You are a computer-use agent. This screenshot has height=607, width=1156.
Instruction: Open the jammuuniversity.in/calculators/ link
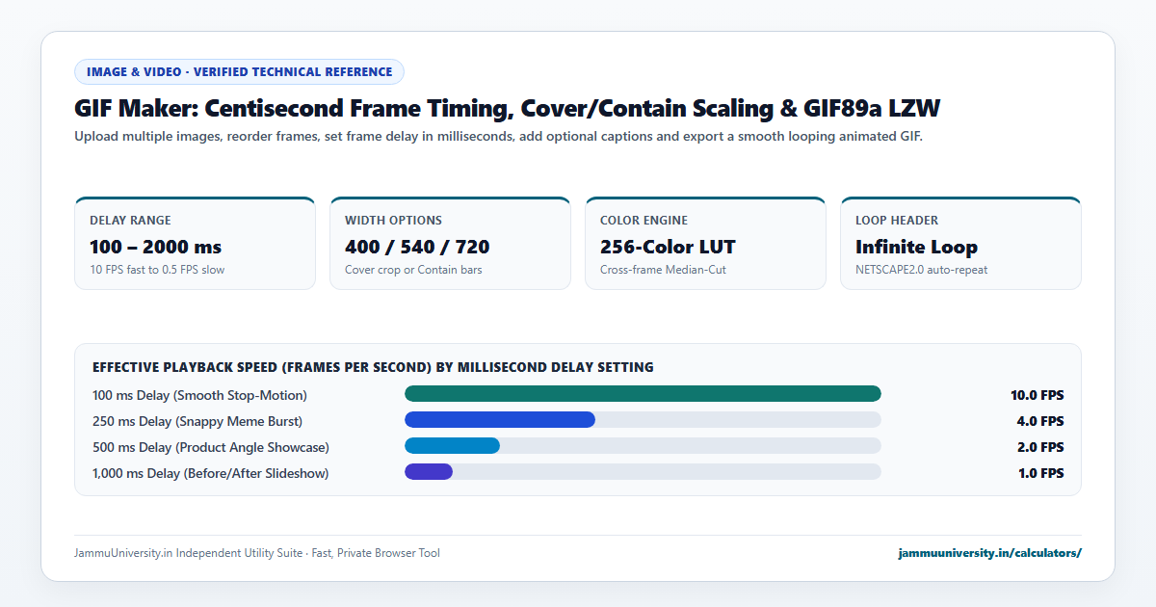(x=989, y=553)
